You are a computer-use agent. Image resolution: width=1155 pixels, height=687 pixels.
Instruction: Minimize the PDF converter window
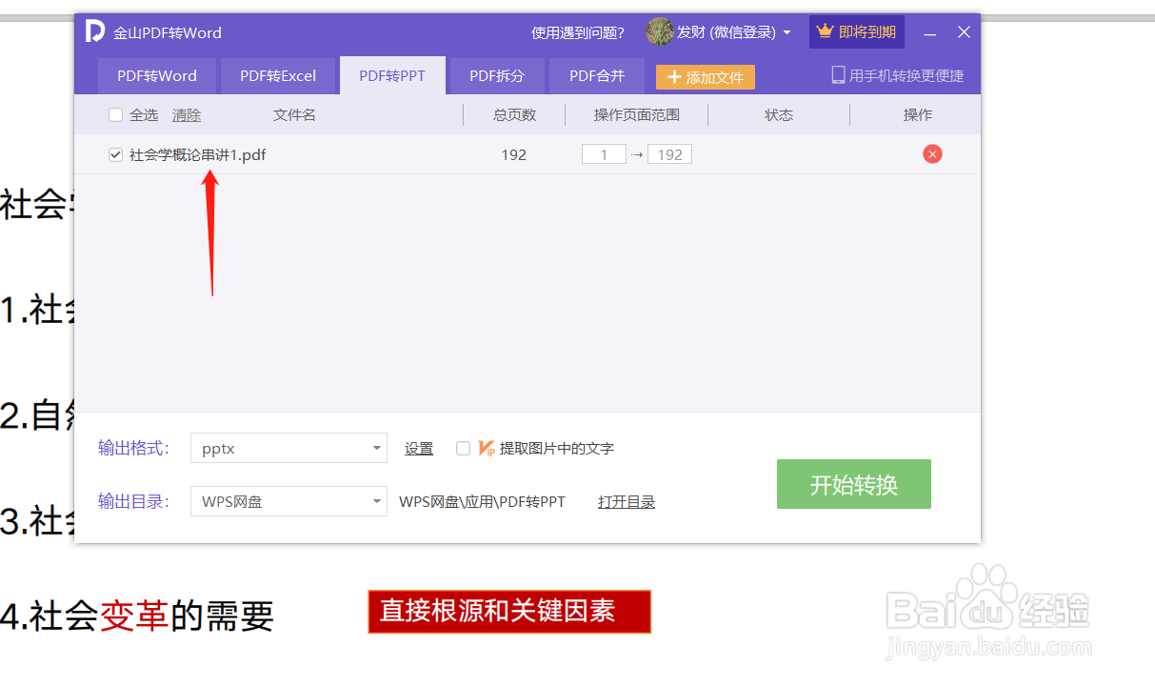pyautogui.click(x=930, y=33)
